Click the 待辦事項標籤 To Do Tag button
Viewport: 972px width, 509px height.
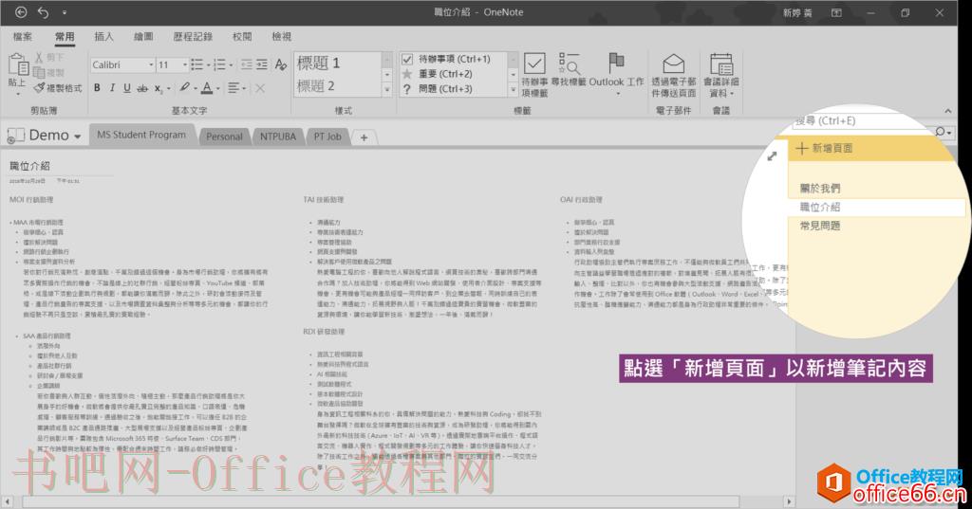[534, 75]
